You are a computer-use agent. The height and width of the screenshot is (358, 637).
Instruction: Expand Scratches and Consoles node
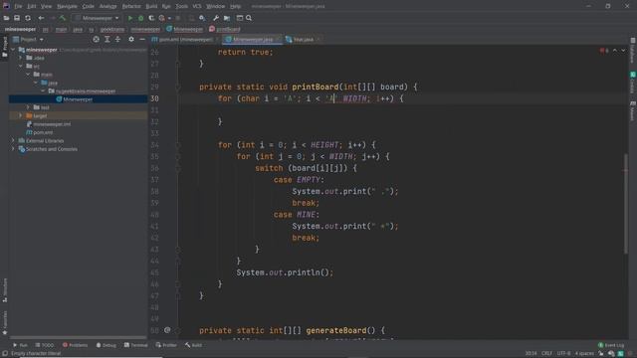click(x=13, y=149)
